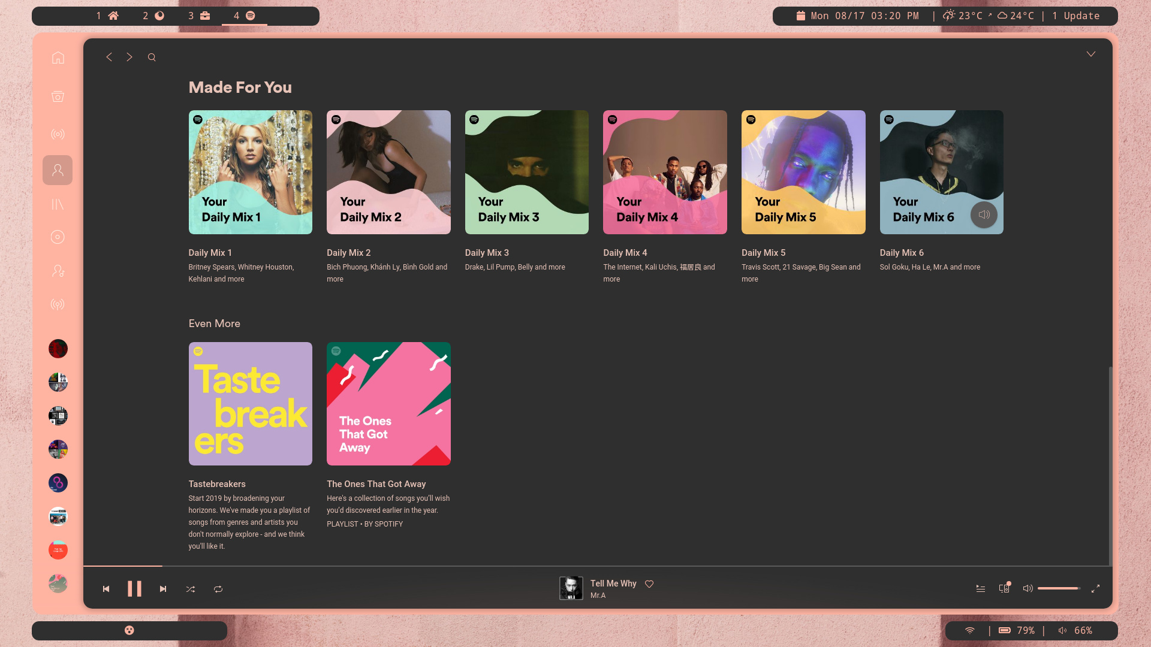Click the Wi-Fi icon in bottom bar

point(970,630)
